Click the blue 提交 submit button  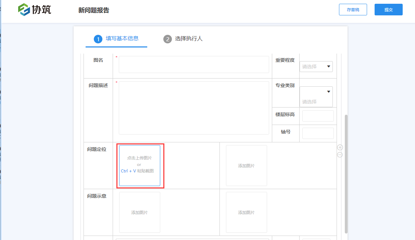tap(388, 10)
